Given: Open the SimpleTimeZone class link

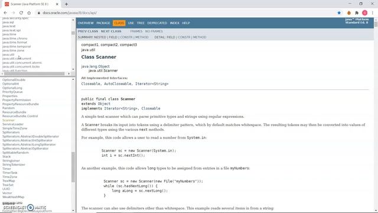Looking at the screenshot, I should pyautogui.click(x=15, y=128).
